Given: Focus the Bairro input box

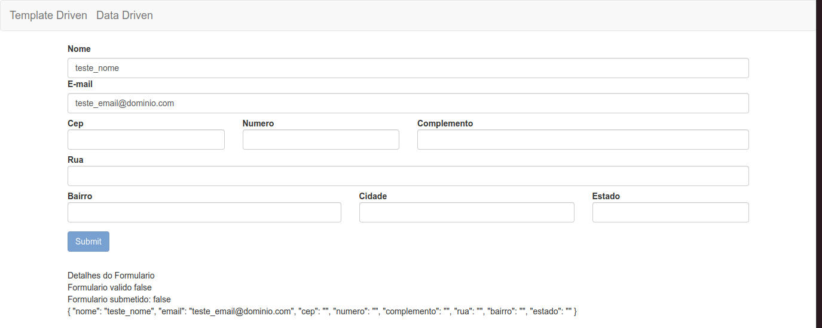Looking at the screenshot, I should point(204,212).
